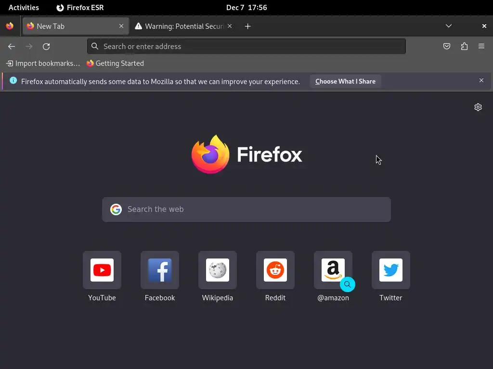Close the Firefox window
Screen dimensions: 493x369
(x=484, y=26)
